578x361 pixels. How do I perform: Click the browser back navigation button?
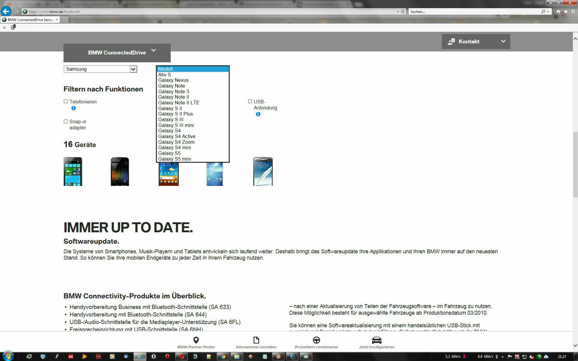(5, 11)
